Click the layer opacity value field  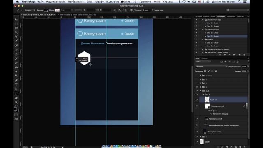[244, 67]
